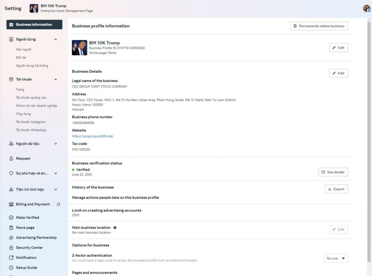The image size is (372, 276).
Task: Open Tài khoản Instagram
Action: 31,122
